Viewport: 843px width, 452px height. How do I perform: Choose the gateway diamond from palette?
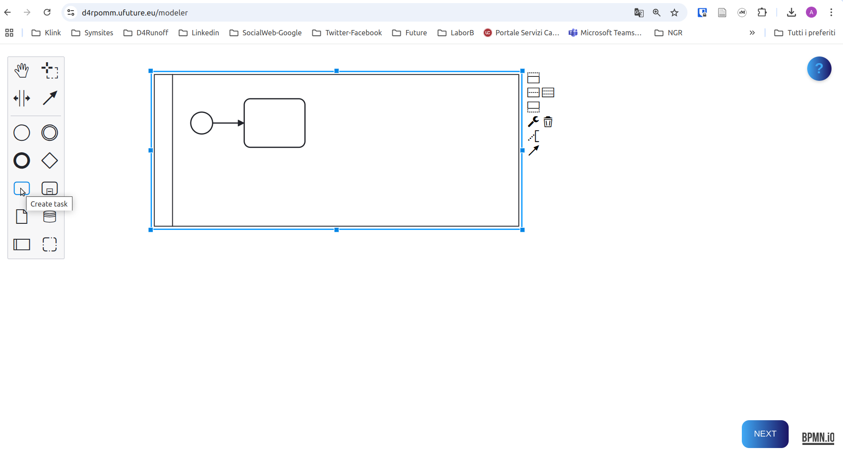tap(49, 161)
